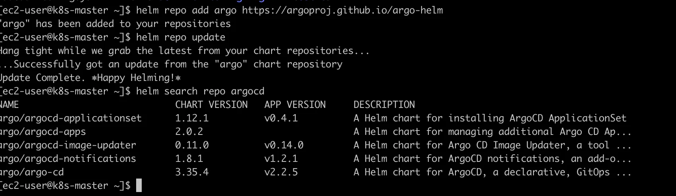Click description 'Argo CD Image Updater, a tool'
The height and width of the screenshot is (196, 676).
(529, 145)
